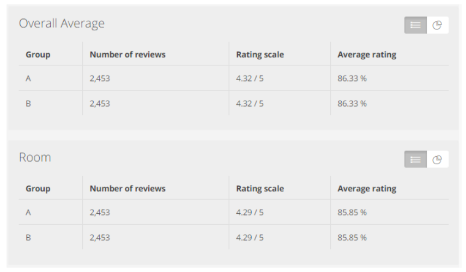Click Number of reviews header in Room table
The height and width of the screenshot is (272, 466).
tap(128, 189)
